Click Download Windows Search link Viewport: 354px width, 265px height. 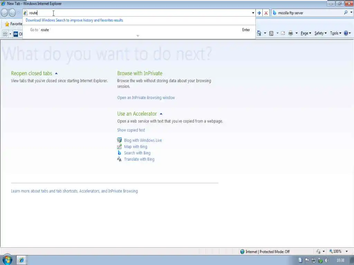pos(74,20)
